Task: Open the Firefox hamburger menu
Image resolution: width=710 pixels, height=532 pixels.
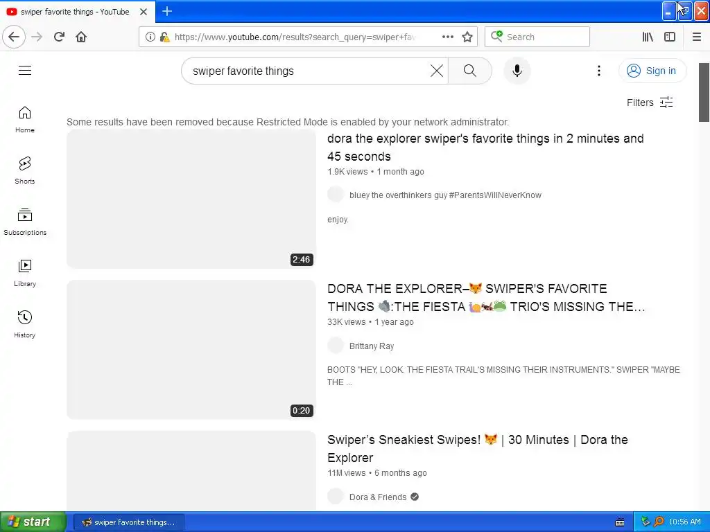Action: pos(697,37)
